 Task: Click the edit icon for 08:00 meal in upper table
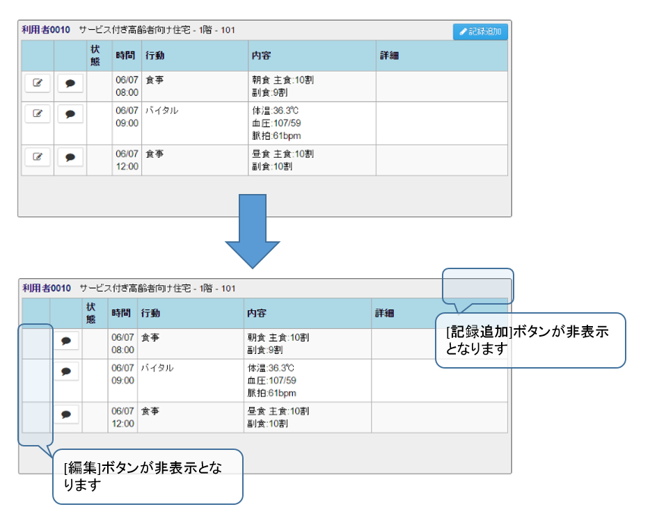point(38,83)
